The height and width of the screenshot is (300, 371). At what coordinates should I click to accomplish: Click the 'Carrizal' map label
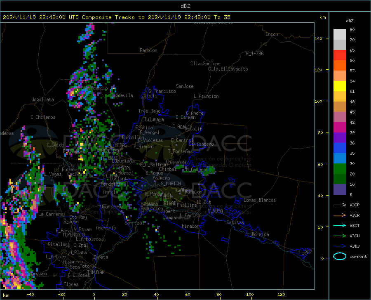(134, 223)
